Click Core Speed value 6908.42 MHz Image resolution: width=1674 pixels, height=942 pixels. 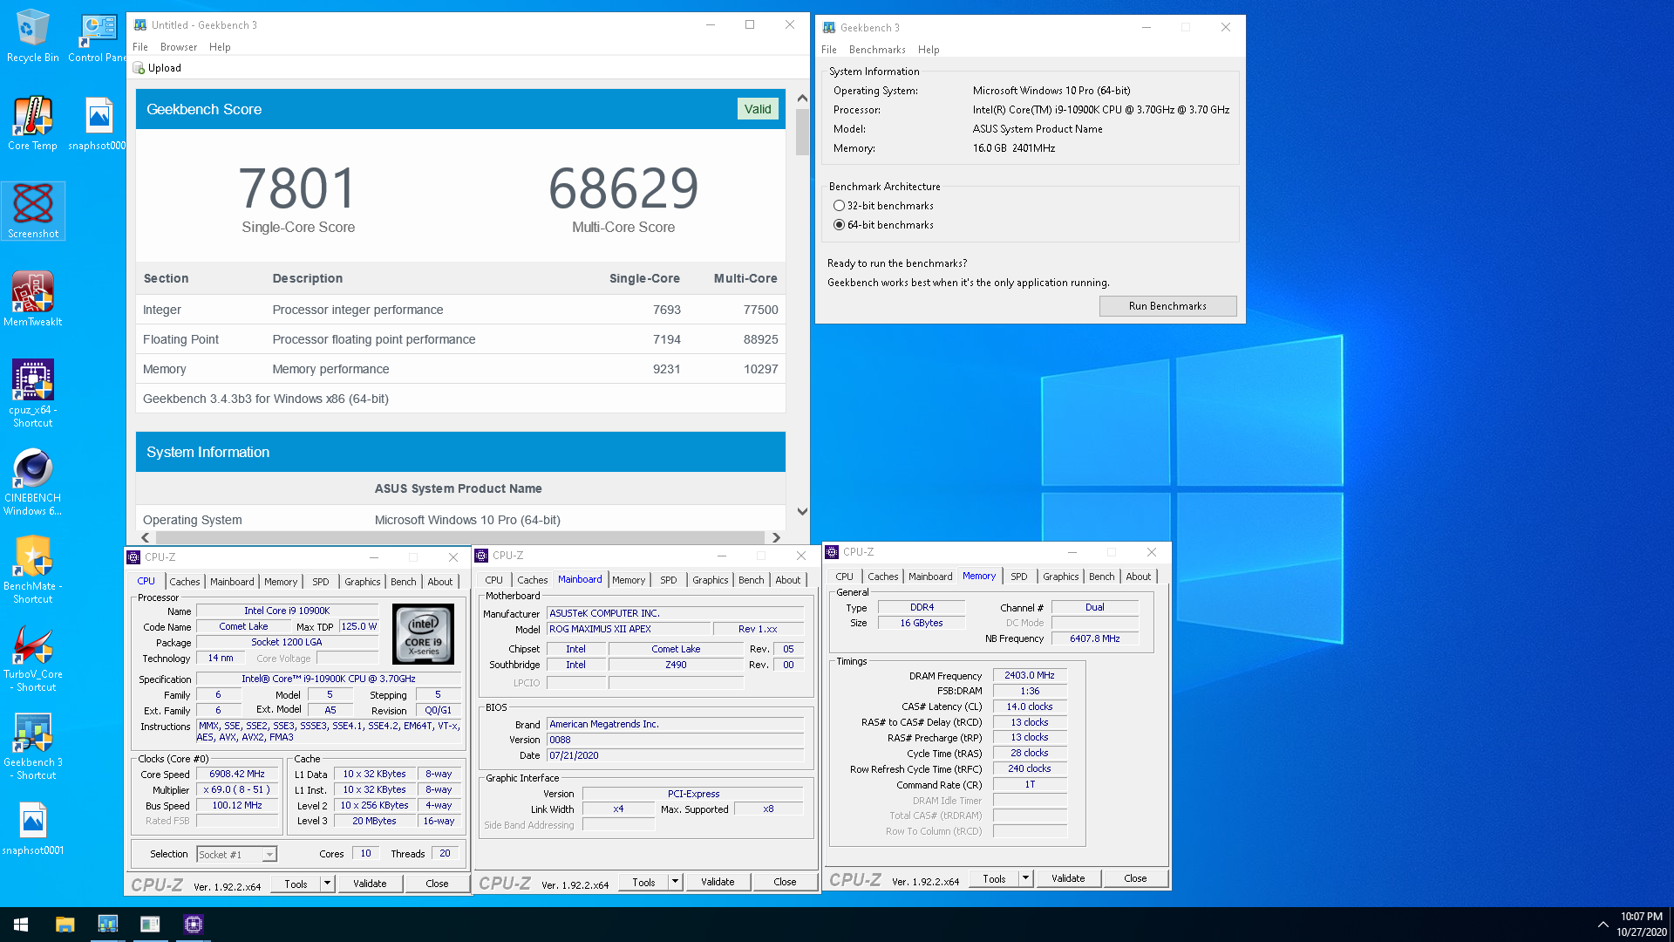237,774
